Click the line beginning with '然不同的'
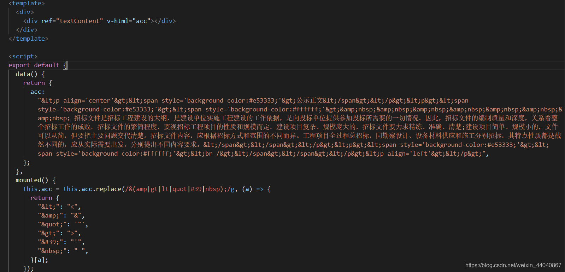 coord(293,145)
